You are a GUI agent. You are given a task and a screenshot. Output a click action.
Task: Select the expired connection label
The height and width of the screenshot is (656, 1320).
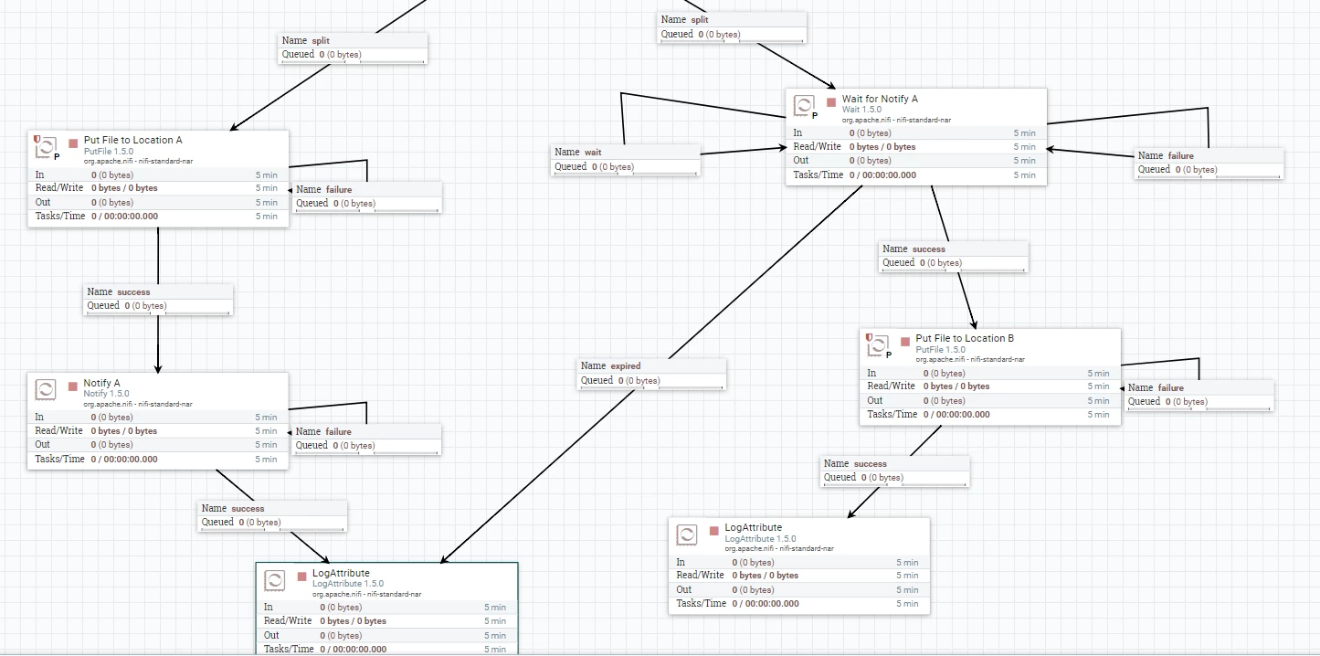(x=652, y=374)
